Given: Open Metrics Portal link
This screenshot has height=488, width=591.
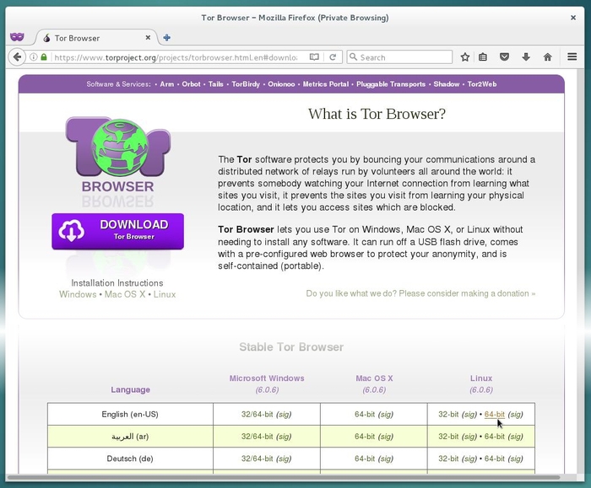Looking at the screenshot, I should (x=326, y=84).
